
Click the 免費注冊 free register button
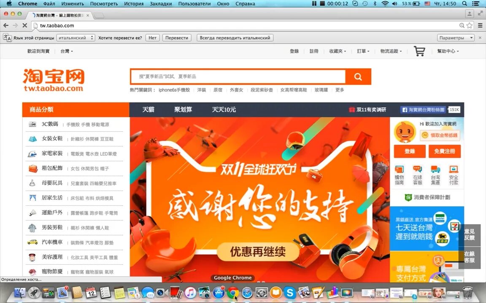(445, 151)
